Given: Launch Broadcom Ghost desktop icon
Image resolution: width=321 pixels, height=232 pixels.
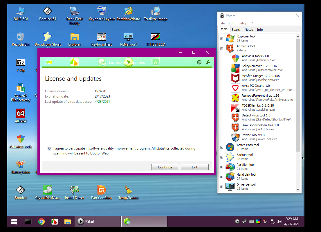Looking at the screenshot, I should (x=48, y=39).
